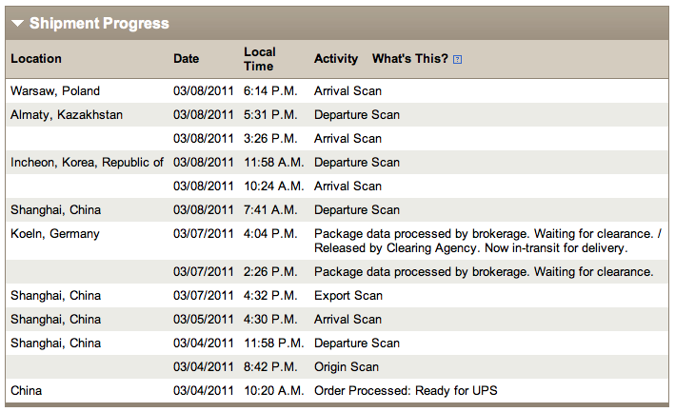Select the Activity column header
This screenshot has width=675, height=412.
coord(336,58)
